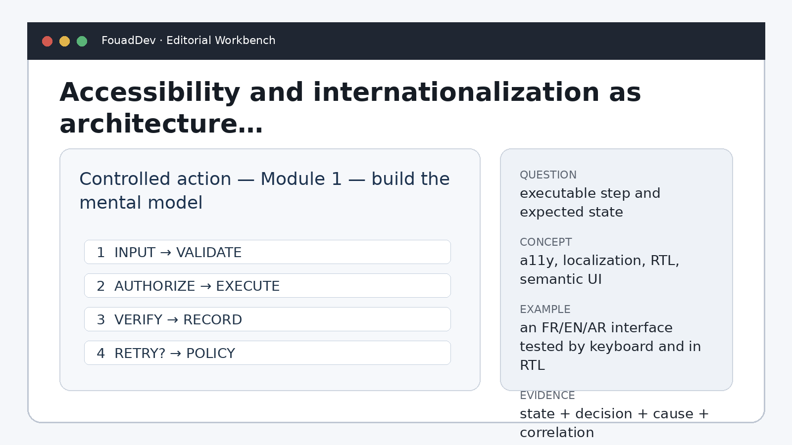
Task: Click the QUESTION label
Action: coord(548,175)
